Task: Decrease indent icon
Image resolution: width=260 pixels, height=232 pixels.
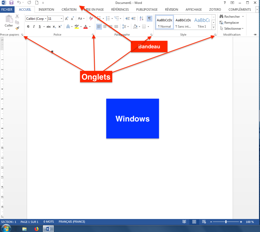Action: (127, 18)
